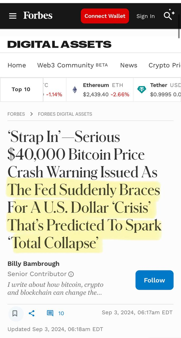The width and height of the screenshot is (181, 338).
Task: Open the search icon
Action: [168, 16]
